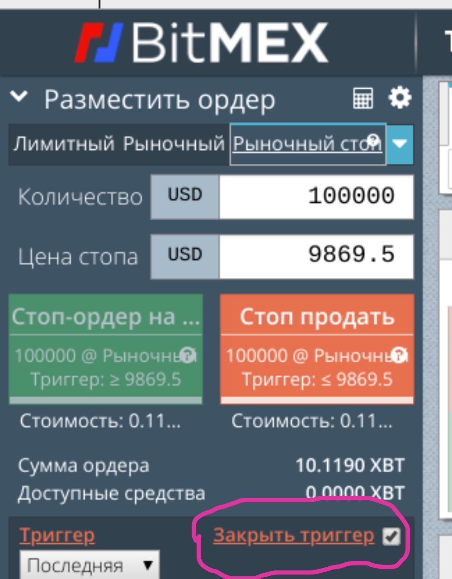Click the Разместить ордер panel title

click(x=160, y=100)
